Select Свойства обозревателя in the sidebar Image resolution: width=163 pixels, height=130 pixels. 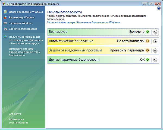coord(23,29)
